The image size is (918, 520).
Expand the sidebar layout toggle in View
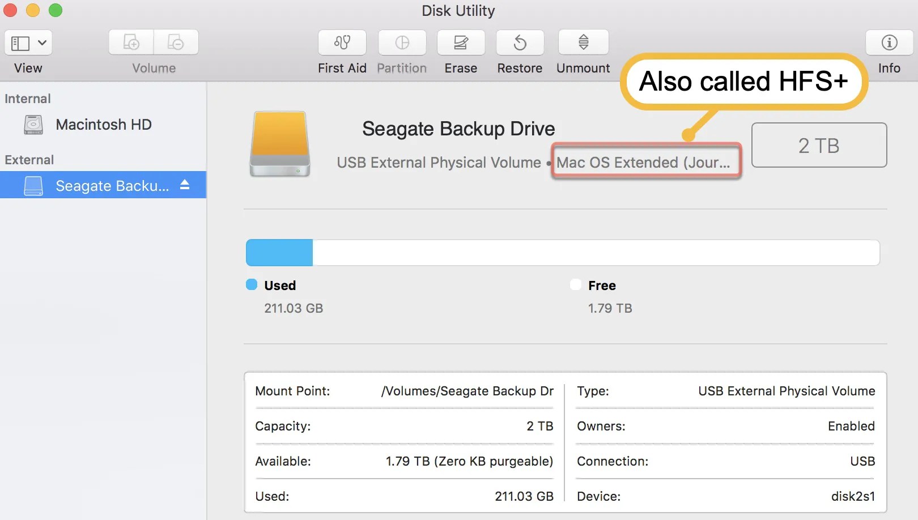click(20, 42)
